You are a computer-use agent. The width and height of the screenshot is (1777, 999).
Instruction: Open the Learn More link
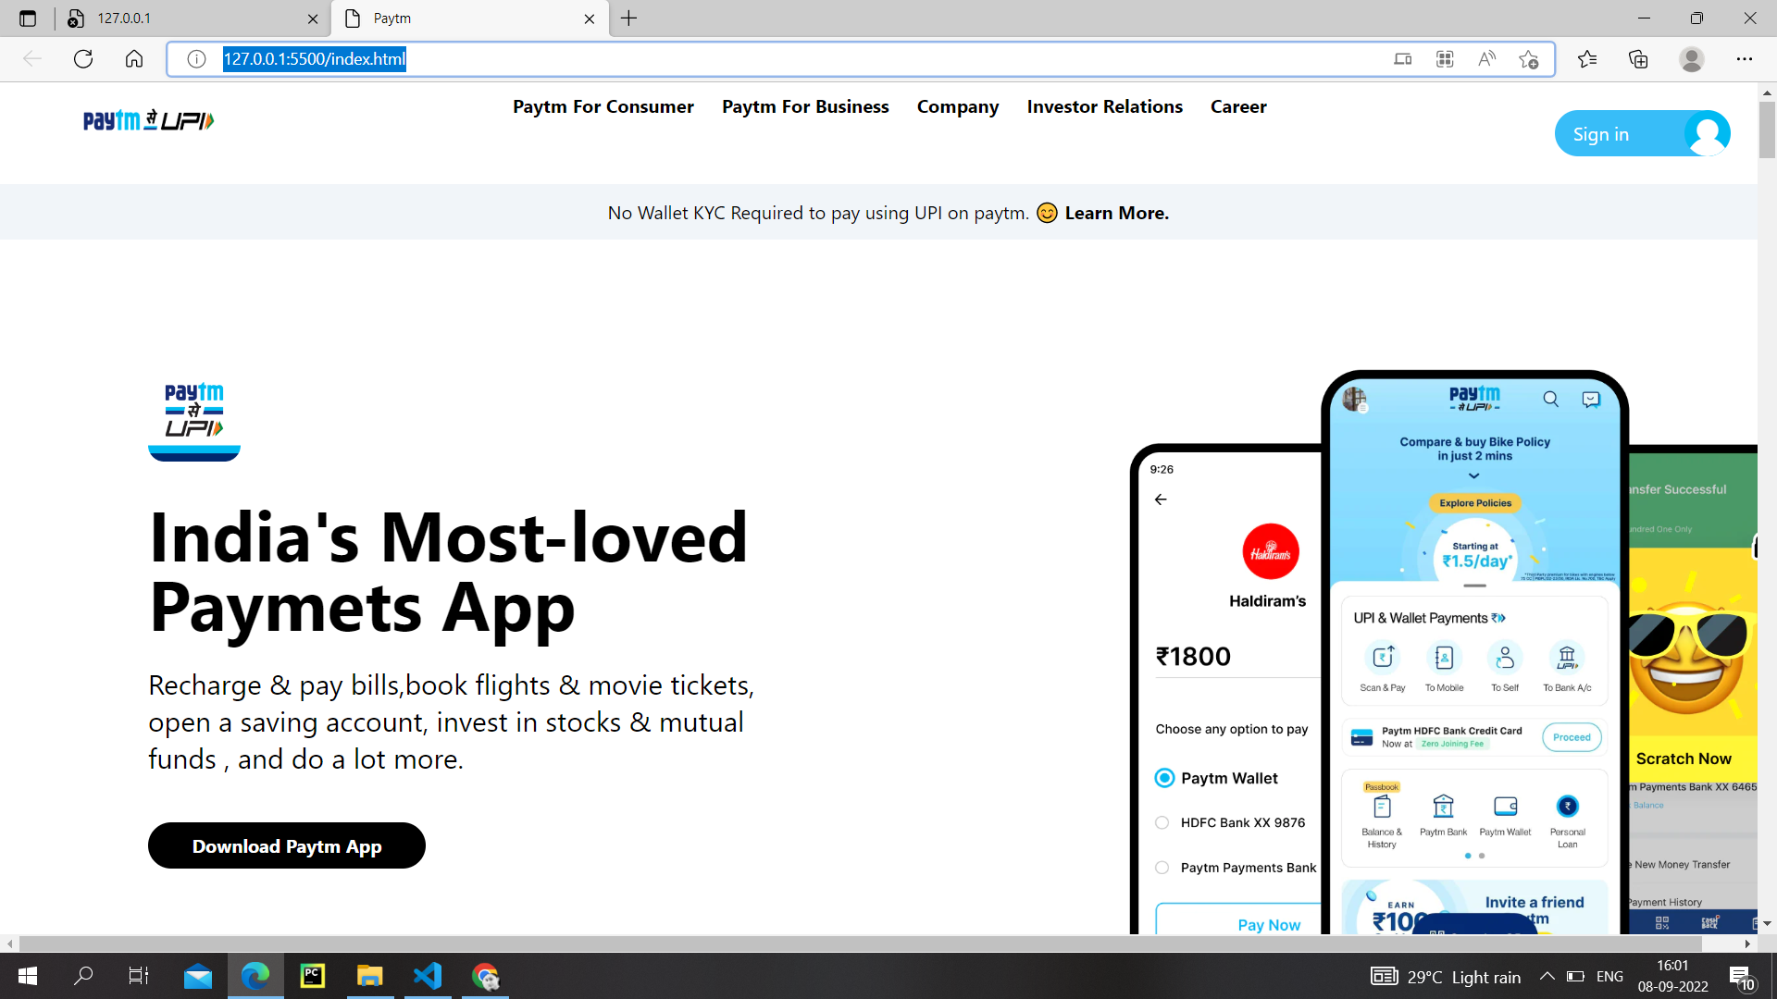click(1116, 212)
